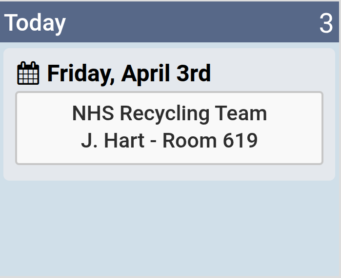Screen dimensions: 341x278
Task: Click April 3rd in the date heading
Action: pyautogui.click(x=166, y=74)
